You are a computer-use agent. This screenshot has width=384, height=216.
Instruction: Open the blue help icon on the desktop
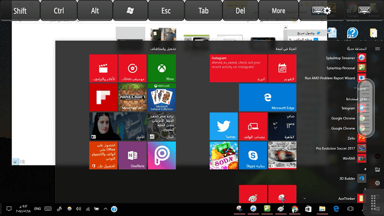click(x=352, y=33)
